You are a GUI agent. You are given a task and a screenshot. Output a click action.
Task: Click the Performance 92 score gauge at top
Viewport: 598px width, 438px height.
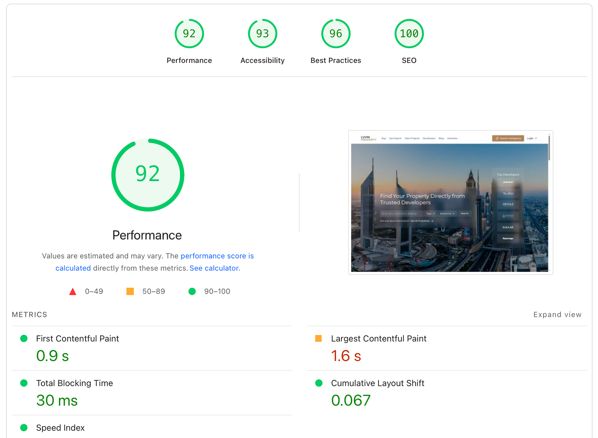pyautogui.click(x=189, y=34)
